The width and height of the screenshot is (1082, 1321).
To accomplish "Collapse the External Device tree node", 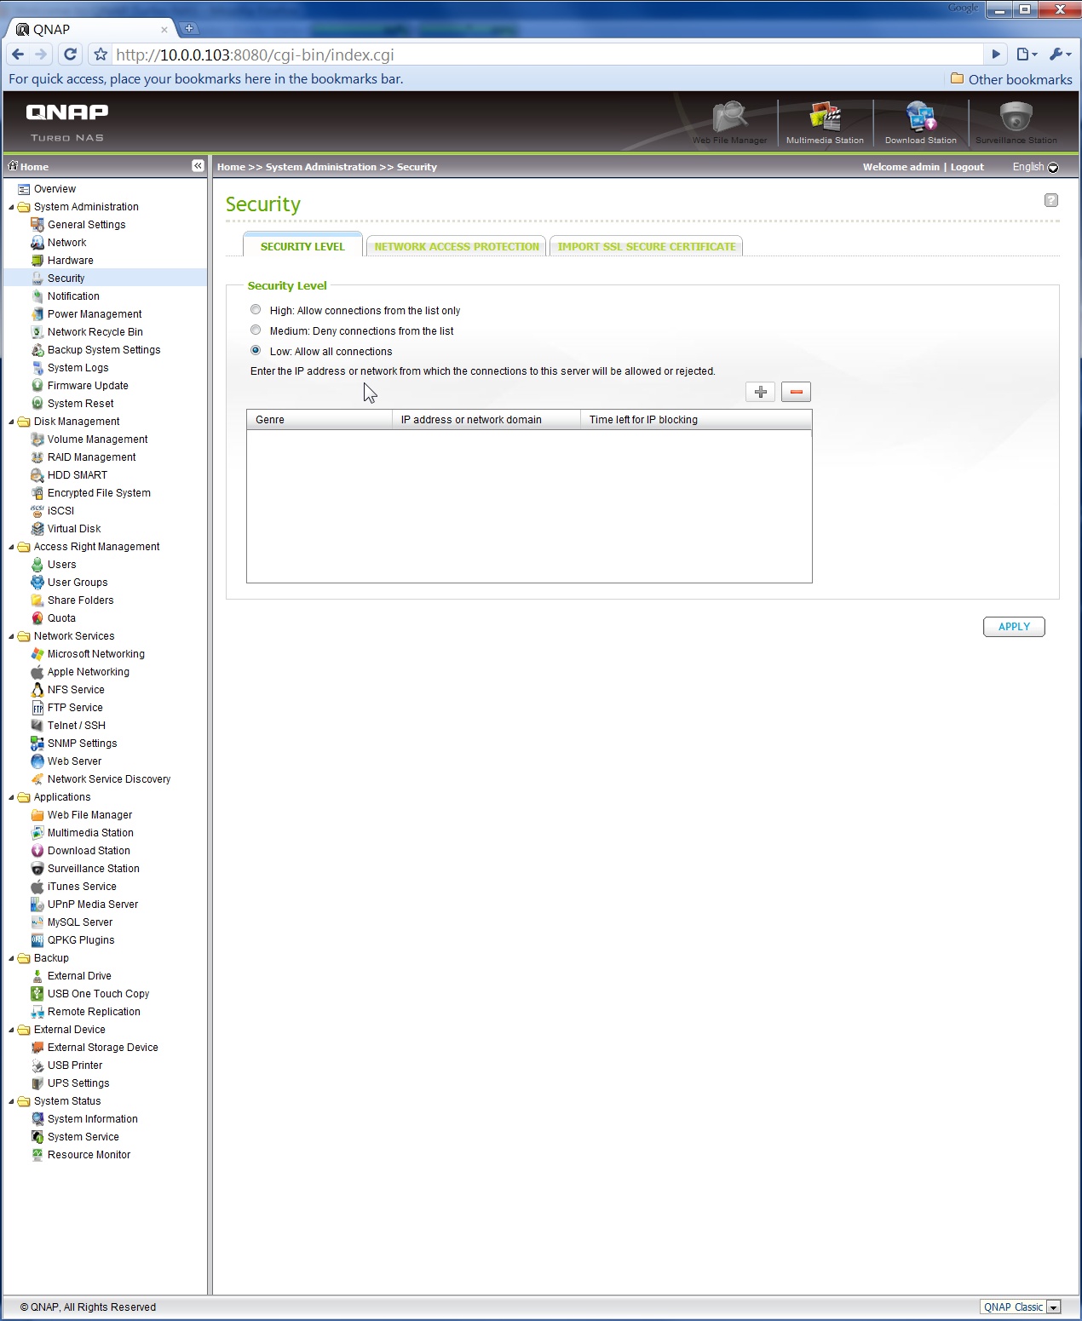I will pyautogui.click(x=11, y=1030).
